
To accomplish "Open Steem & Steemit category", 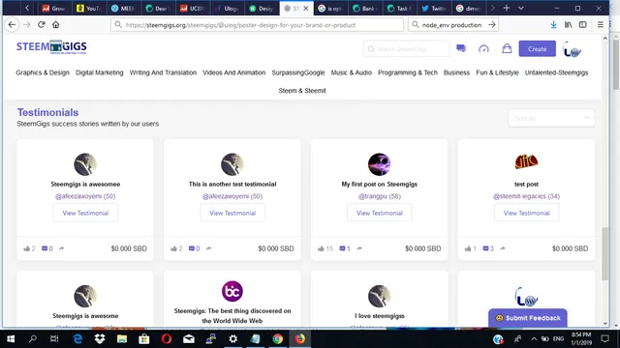I will point(302,90).
